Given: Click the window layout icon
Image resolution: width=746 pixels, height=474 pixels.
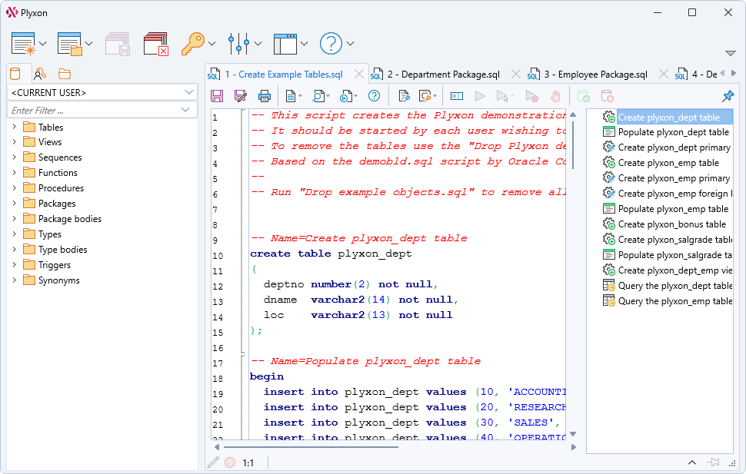Looking at the screenshot, I should click(x=285, y=44).
